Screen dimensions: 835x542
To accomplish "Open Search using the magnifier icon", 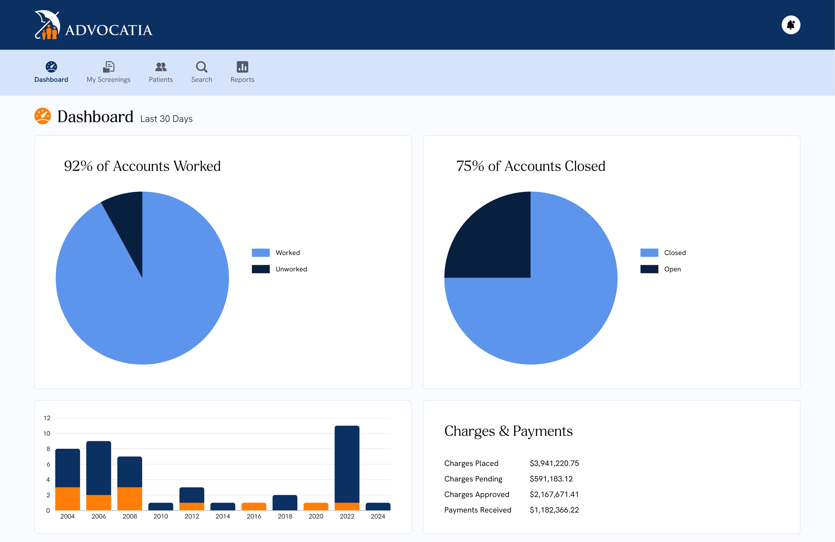I will coord(201,67).
